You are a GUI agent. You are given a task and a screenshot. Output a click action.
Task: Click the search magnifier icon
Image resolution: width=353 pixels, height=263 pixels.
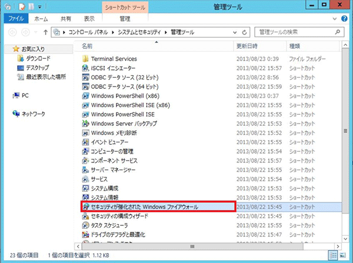pos(338,32)
